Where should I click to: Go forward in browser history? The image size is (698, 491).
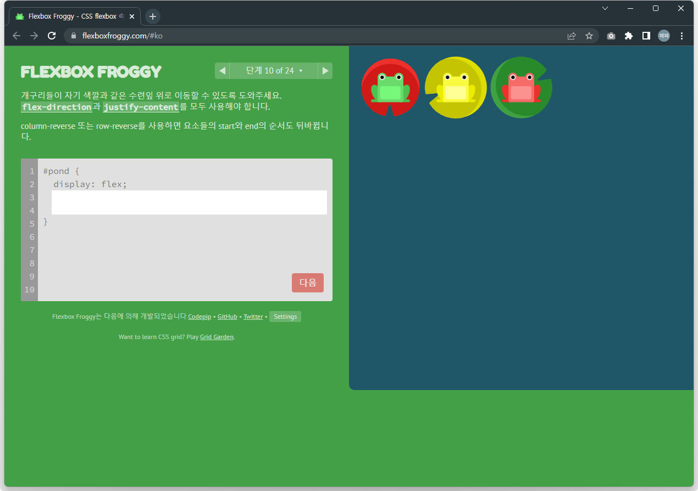click(x=34, y=36)
